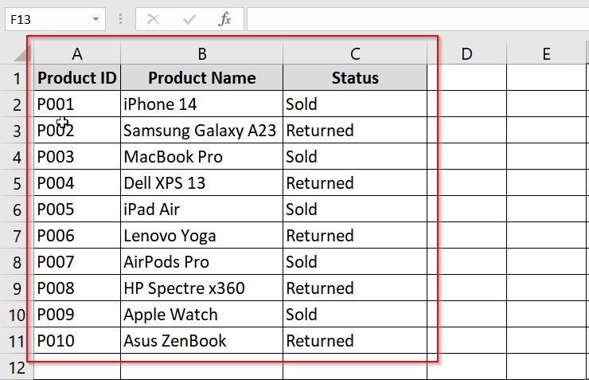This screenshot has height=380, width=589.
Task: Select cell containing P007
Action: 77,261
